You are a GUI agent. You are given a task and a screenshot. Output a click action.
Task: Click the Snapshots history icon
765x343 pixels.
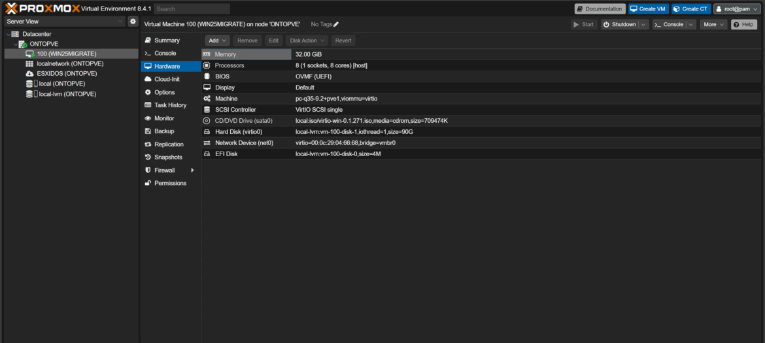pos(148,157)
